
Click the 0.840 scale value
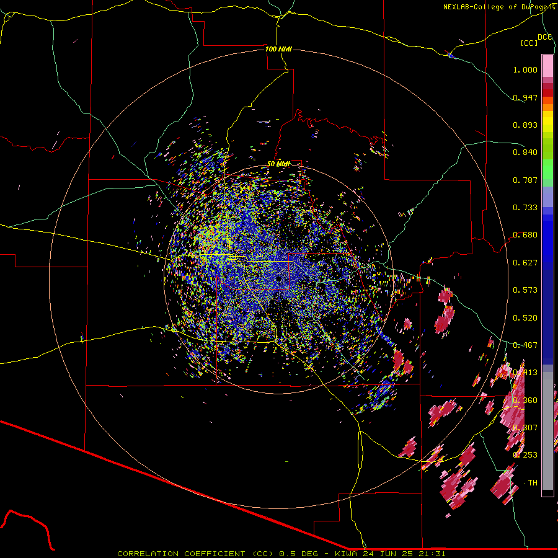tap(525, 153)
